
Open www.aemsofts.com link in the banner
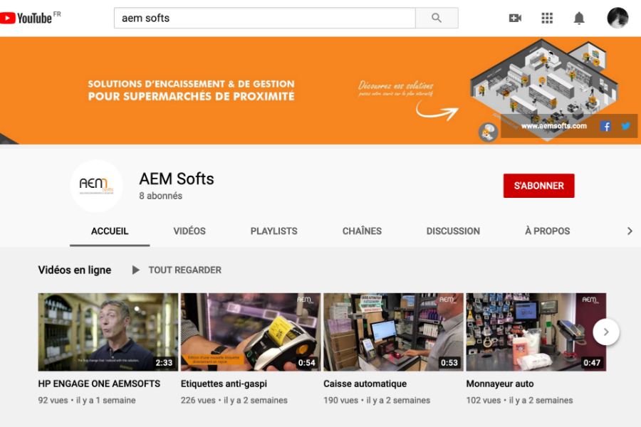pos(553,126)
